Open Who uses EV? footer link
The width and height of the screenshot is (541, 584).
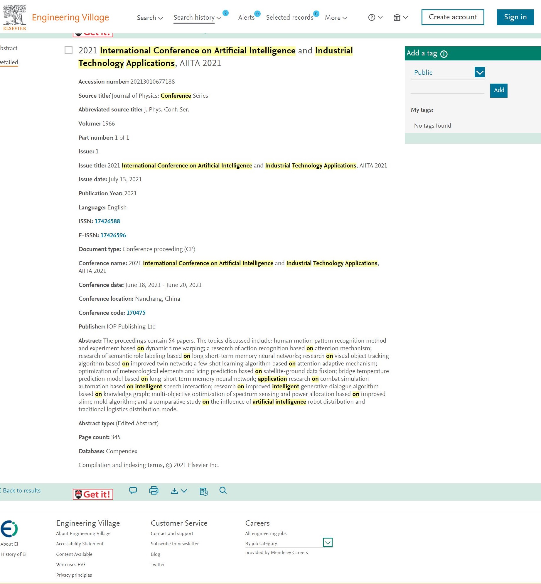tap(71, 564)
